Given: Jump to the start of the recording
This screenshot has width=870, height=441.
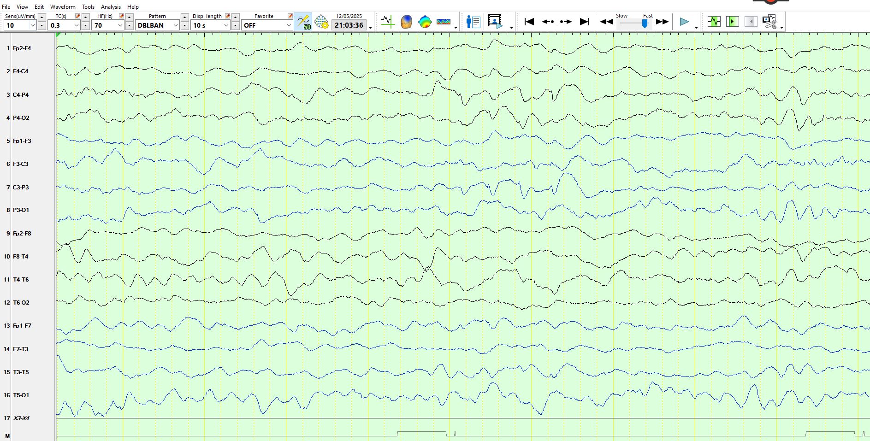Looking at the screenshot, I should (x=529, y=22).
